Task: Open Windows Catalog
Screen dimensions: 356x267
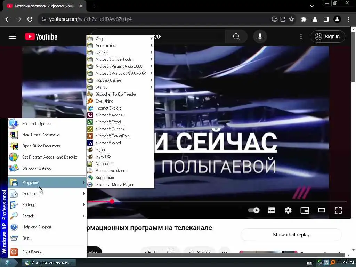Action: [x=47, y=168]
